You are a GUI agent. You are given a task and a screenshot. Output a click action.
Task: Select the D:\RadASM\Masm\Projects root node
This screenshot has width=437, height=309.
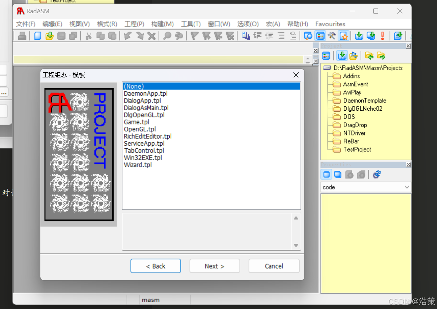368,68
